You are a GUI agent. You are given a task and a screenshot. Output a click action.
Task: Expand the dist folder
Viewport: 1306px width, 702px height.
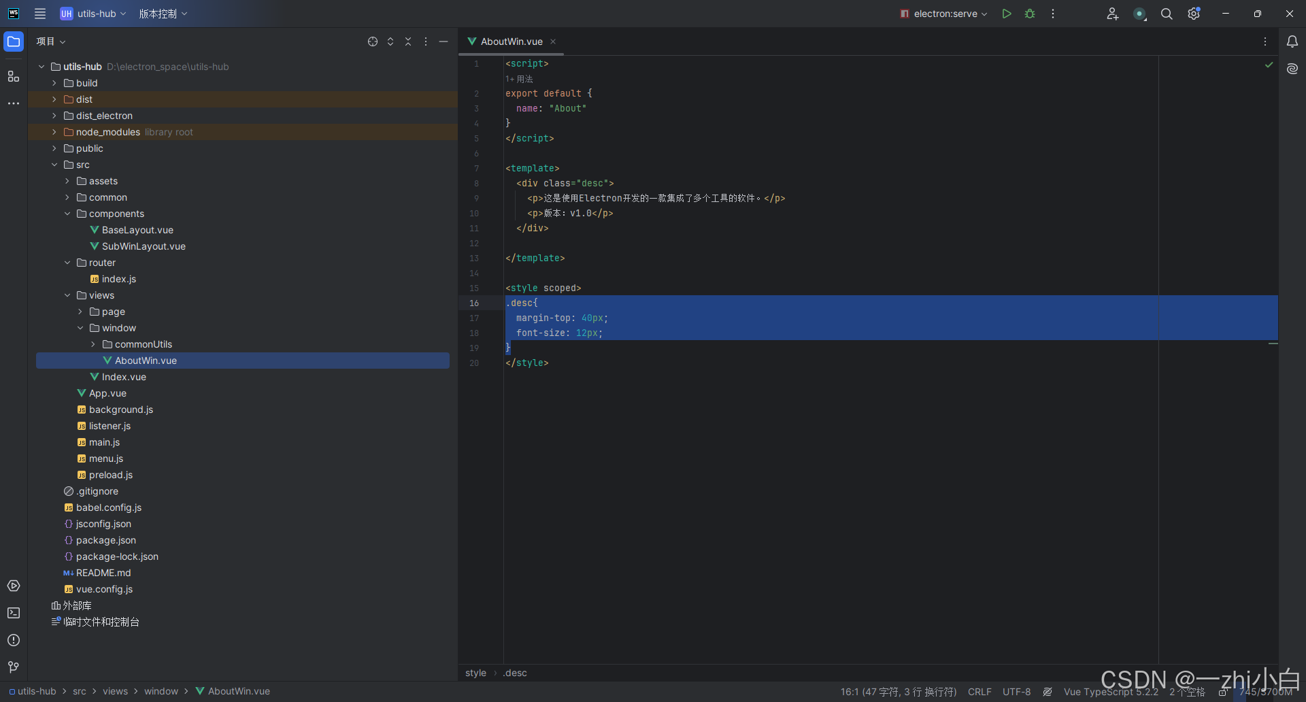pyautogui.click(x=54, y=99)
